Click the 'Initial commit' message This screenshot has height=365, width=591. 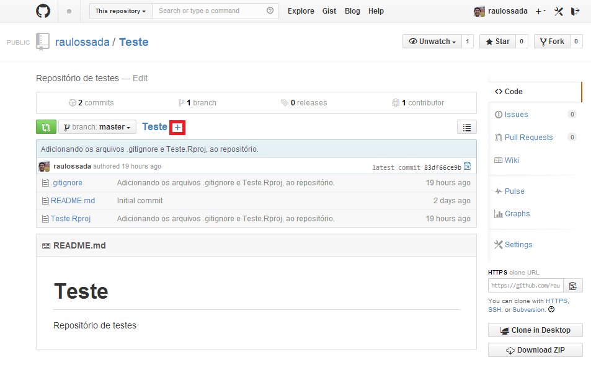140,201
